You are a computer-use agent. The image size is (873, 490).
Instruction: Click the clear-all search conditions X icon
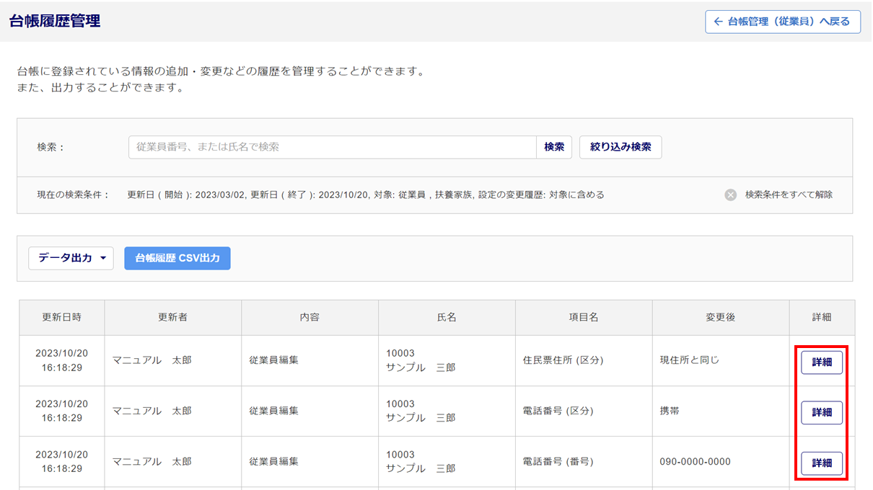pos(730,195)
